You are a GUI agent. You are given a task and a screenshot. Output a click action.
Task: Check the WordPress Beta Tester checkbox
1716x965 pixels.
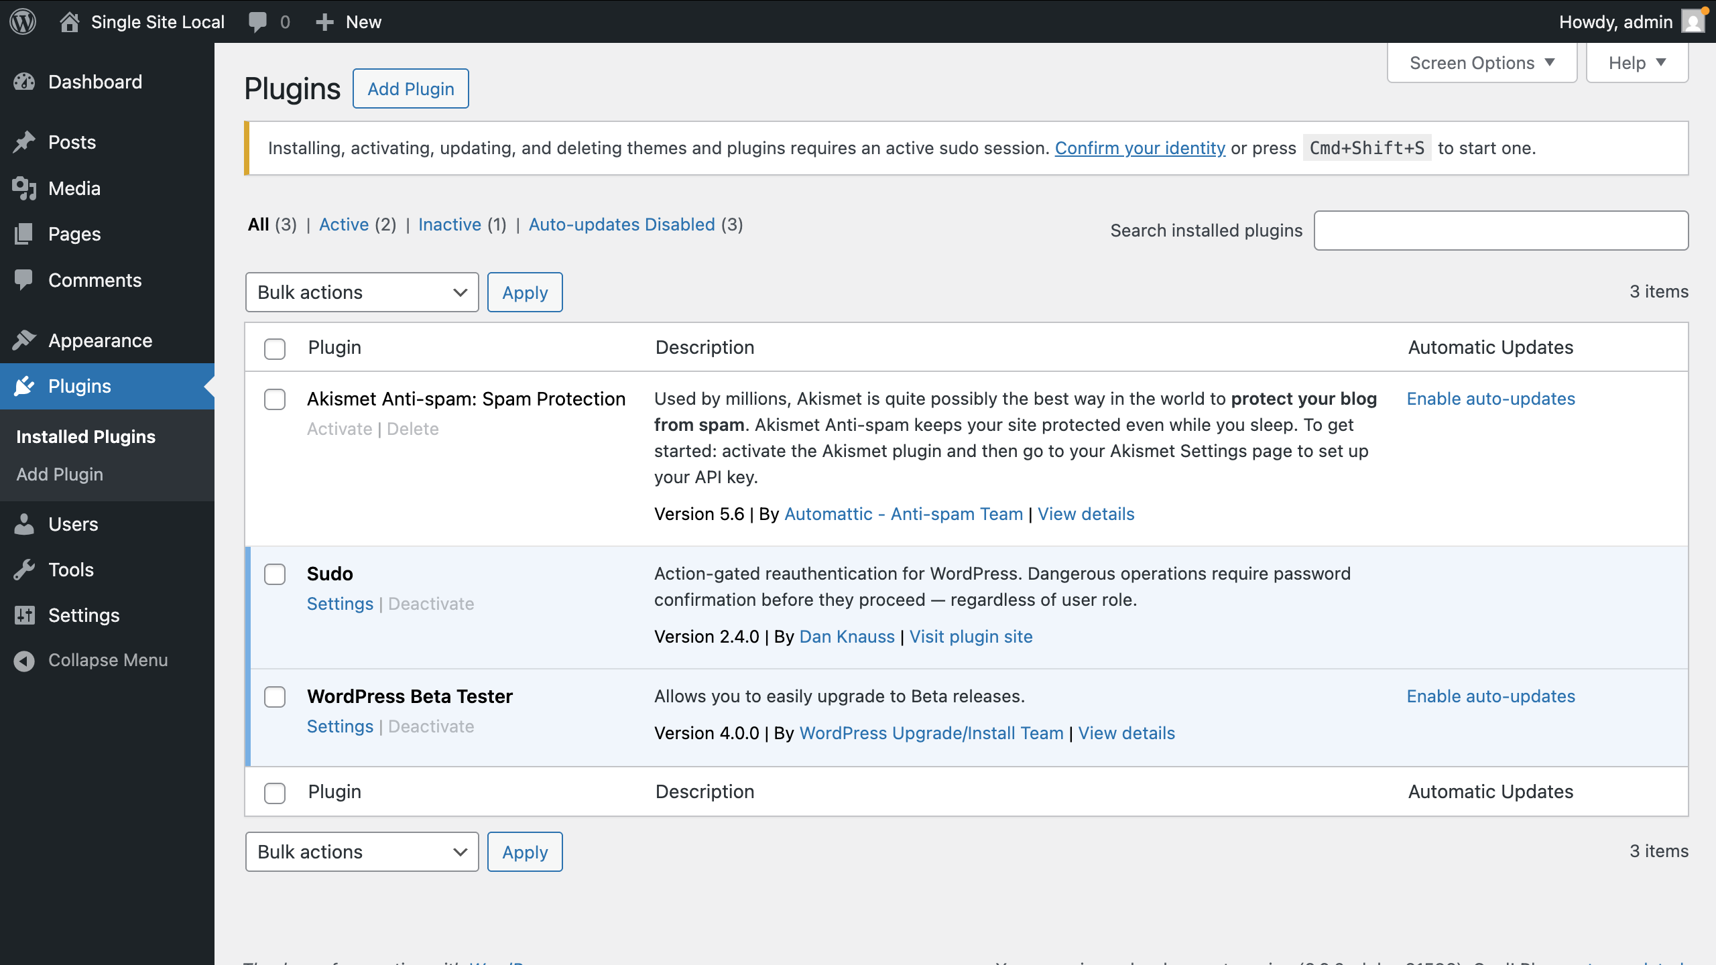275,697
